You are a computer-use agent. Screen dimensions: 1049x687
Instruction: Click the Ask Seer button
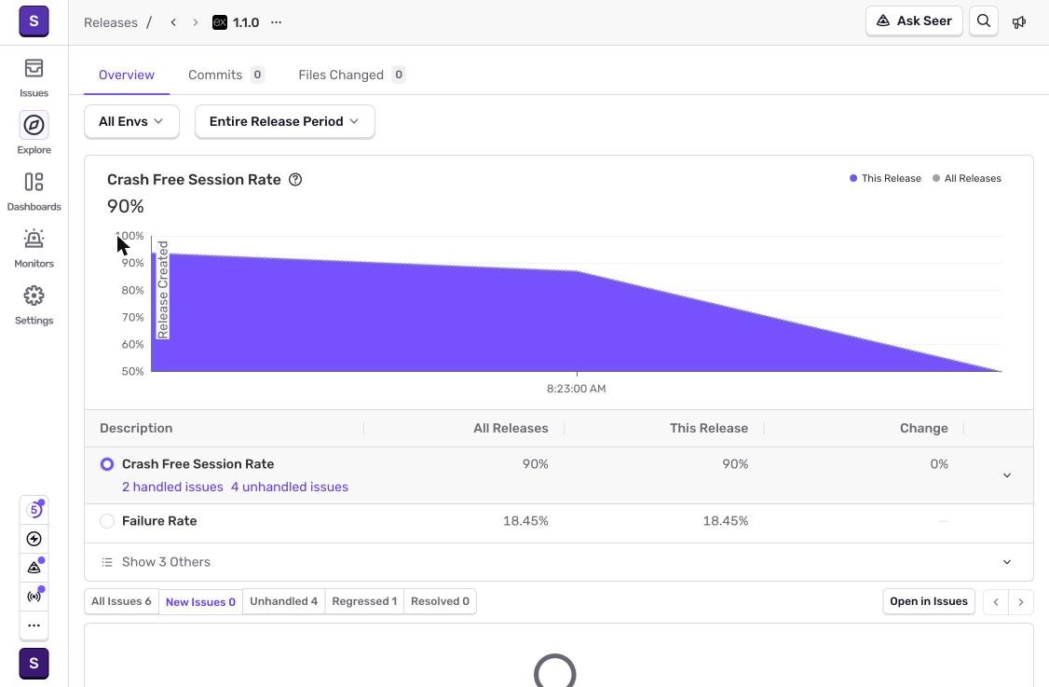[x=914, y=21]
